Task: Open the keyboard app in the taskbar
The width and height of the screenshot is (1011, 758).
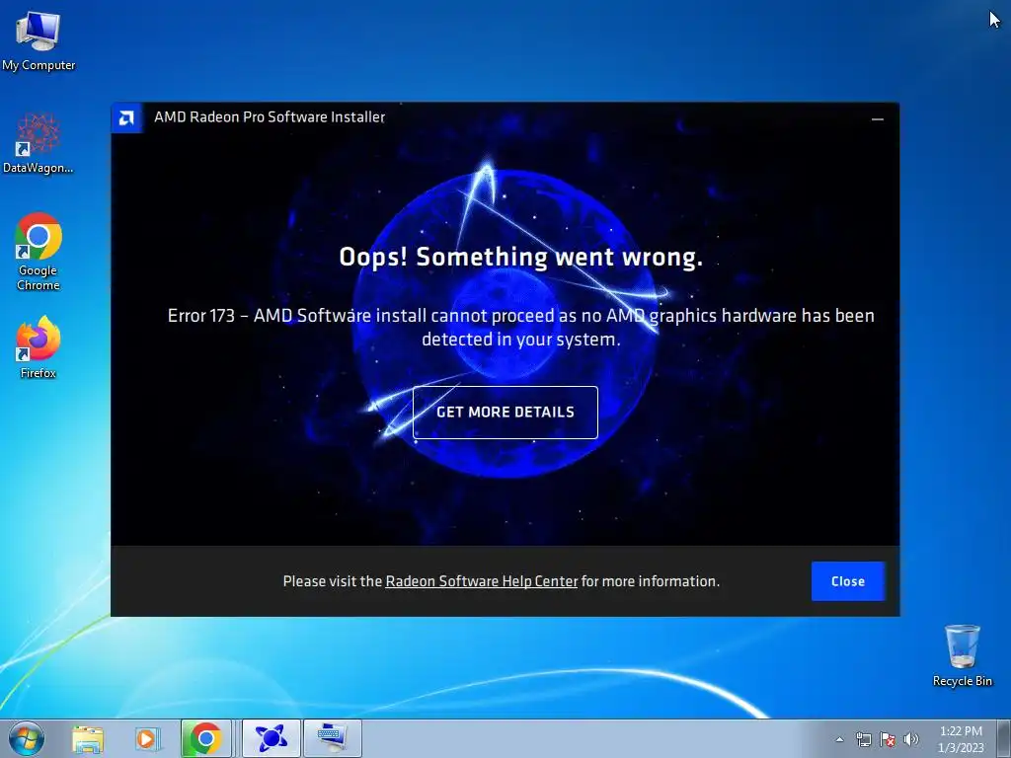Action: pyautogui.click(x=332, y=738)
